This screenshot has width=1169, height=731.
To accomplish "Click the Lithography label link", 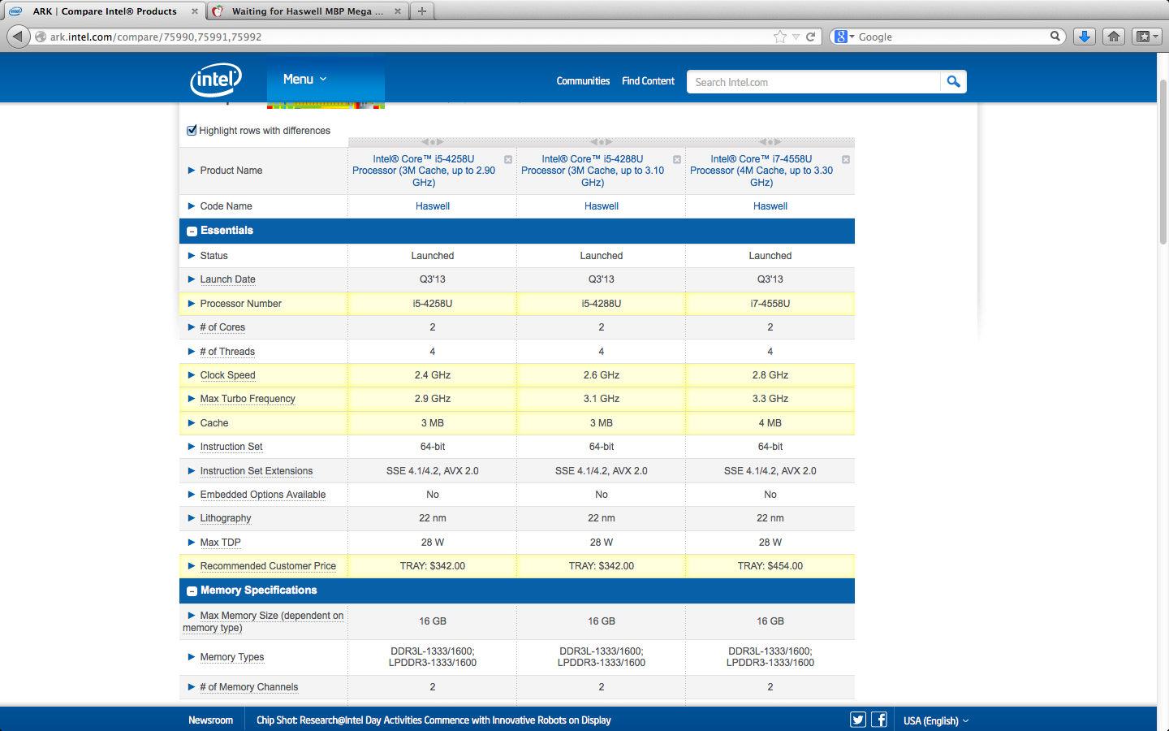I will tap(226, 518).
